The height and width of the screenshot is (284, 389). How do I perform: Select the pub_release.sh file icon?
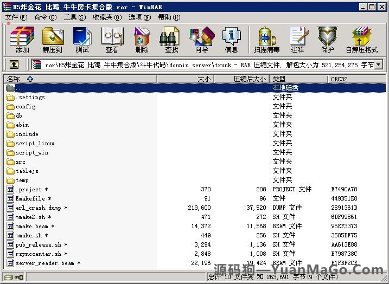[10, 245]
